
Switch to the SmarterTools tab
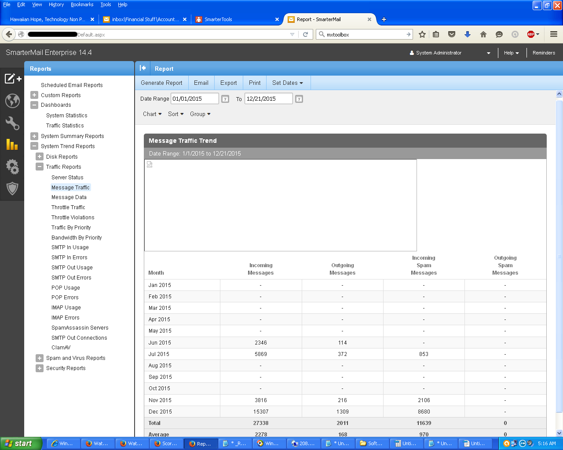238,19
